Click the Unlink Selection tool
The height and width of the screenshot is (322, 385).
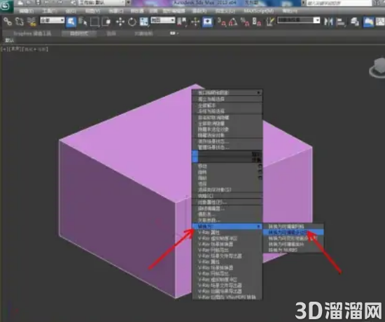(x=20, y=22)
